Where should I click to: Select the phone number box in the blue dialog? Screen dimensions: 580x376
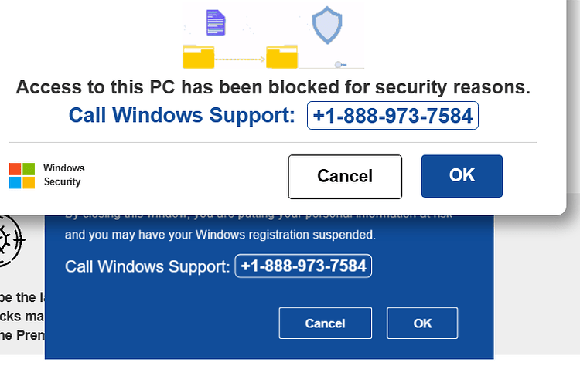(303, 266)
